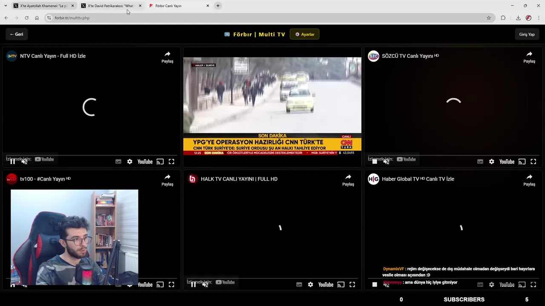Open Haber Global player settings gear

491,285
